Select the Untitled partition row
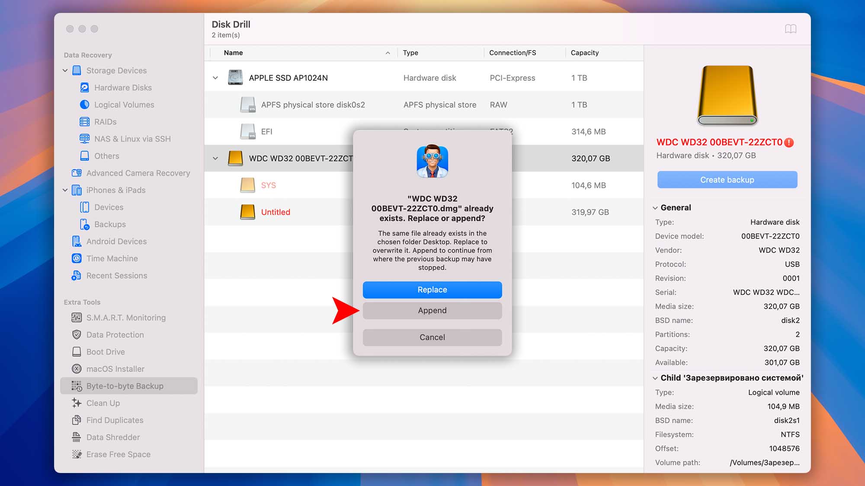This screenshot has height=486, width=865. (276, 212)
